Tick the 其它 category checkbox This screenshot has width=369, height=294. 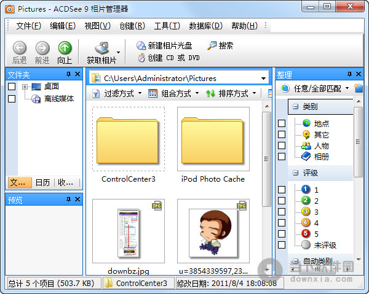[x=282, y=134]
